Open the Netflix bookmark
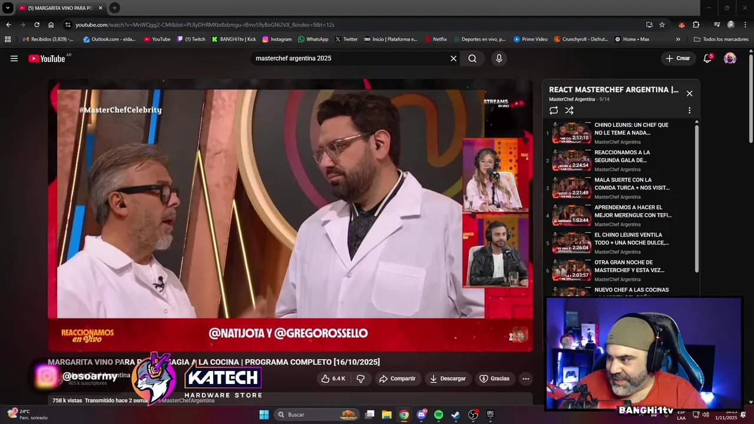This screenshot has height=424, width=754. pyautogui.click(x=435, y=39)
